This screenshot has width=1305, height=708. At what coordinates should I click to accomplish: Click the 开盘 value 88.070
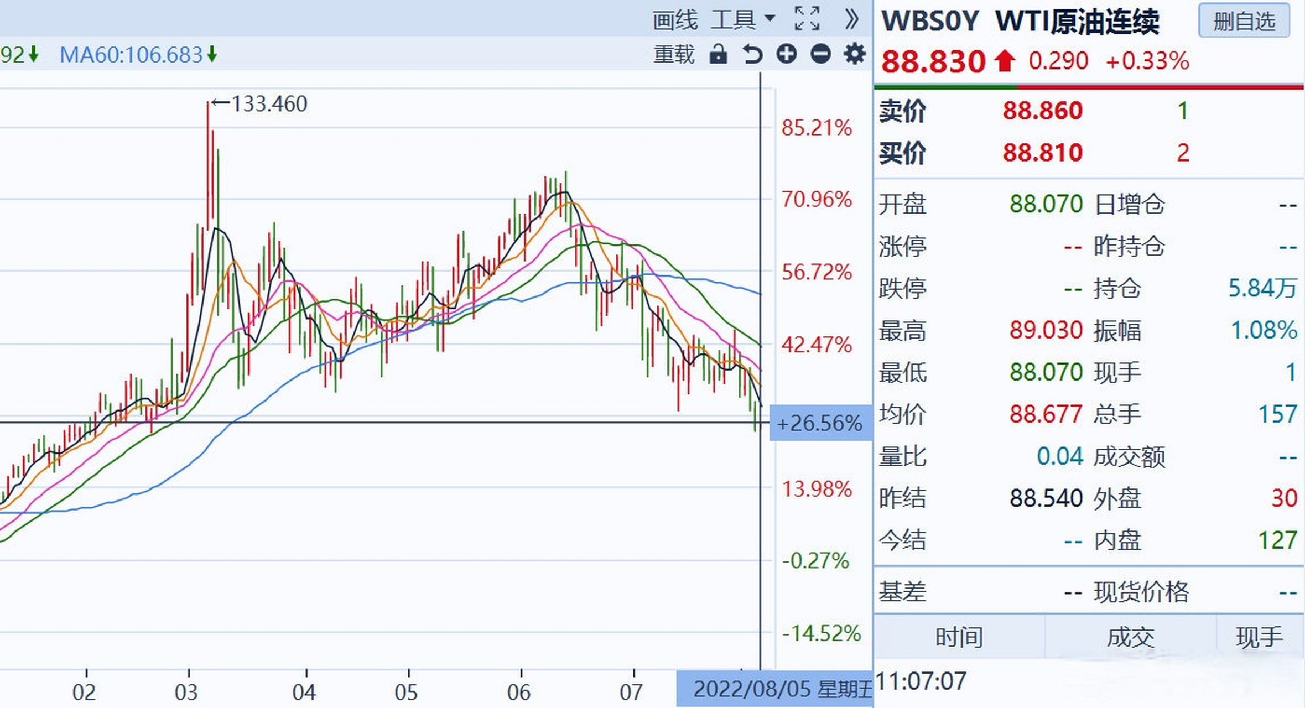pyautogui.click(x=1046, y=204)
